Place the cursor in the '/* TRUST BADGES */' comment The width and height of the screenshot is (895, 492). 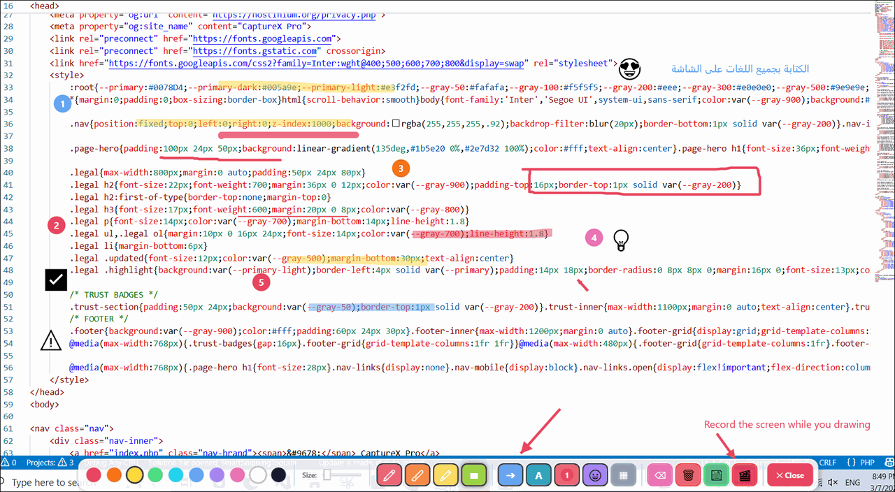[x=114, y=295]
